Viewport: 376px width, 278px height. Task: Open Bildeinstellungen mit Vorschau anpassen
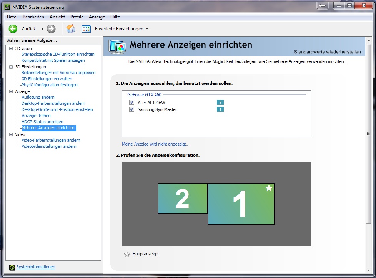[58, 73]
